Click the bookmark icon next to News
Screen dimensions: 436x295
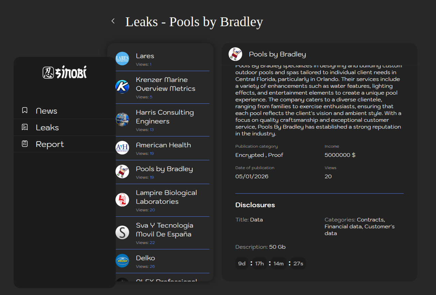click(25, 111)
